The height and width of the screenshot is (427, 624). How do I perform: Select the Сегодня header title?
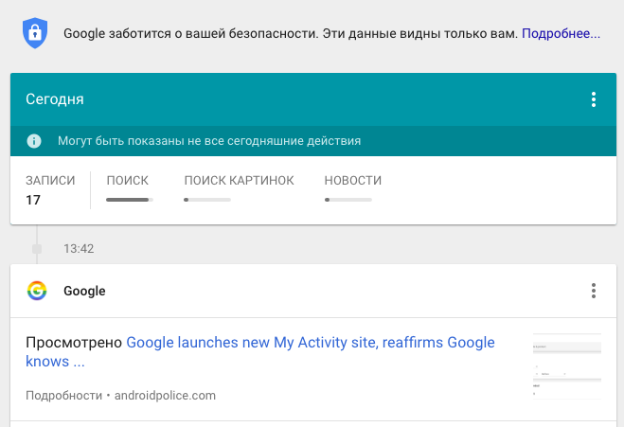[x=55, y=99]
